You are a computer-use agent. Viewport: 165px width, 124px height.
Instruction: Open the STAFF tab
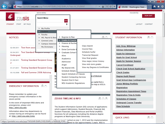[19, 24]
